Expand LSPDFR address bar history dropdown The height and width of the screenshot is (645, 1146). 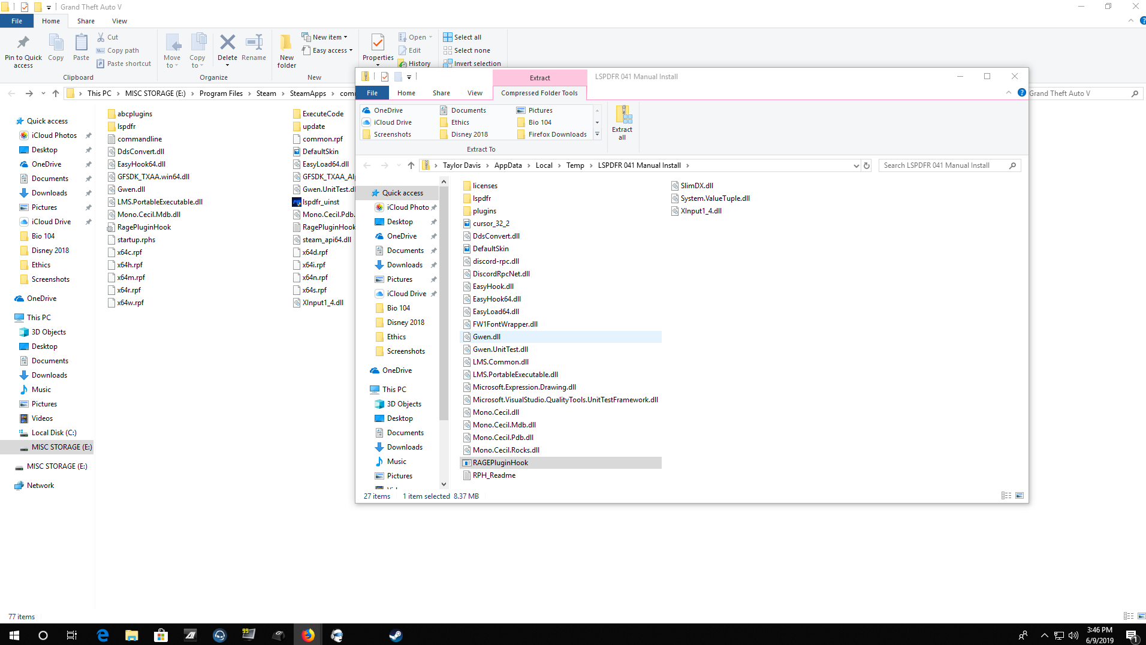[856, 165]
